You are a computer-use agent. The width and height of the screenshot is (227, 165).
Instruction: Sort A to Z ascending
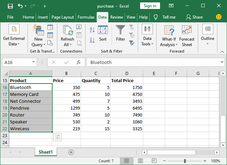click(92, 30)
